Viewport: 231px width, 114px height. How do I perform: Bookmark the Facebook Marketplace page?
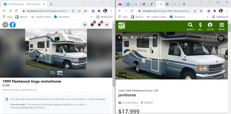pos(85,11)
